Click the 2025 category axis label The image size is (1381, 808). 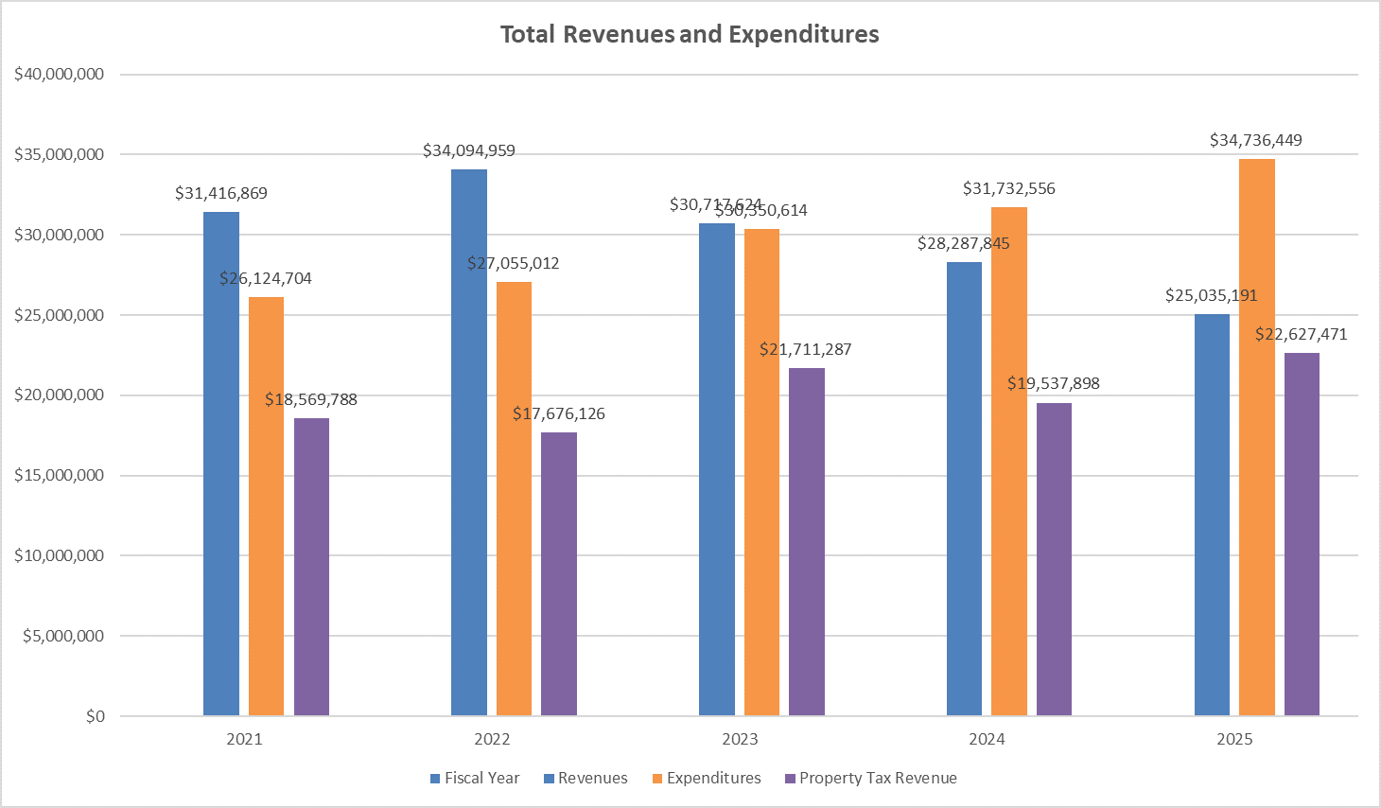pos(1234,739)
